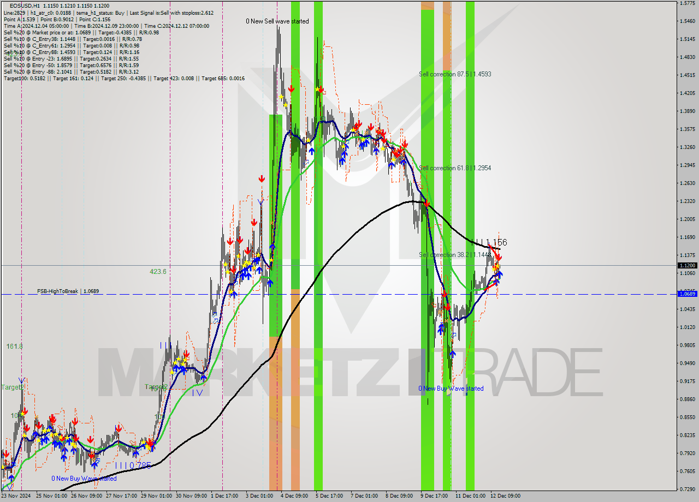Image resolution: width=699 pixels, height=502 pixels.
Task: Click the '1 Dec 17:00' time label
Action: (225, 496)
